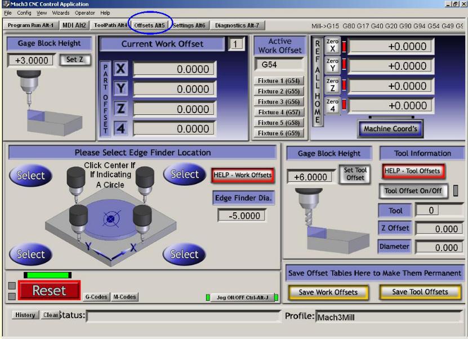Toggle Machine Coord's display
The image size is (468, 339).
pyautogui.click(x=390, y=128)
